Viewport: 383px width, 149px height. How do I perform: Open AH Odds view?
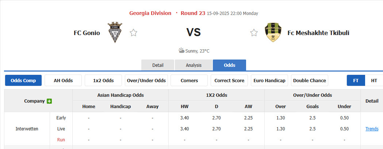[x=63, y=80]
